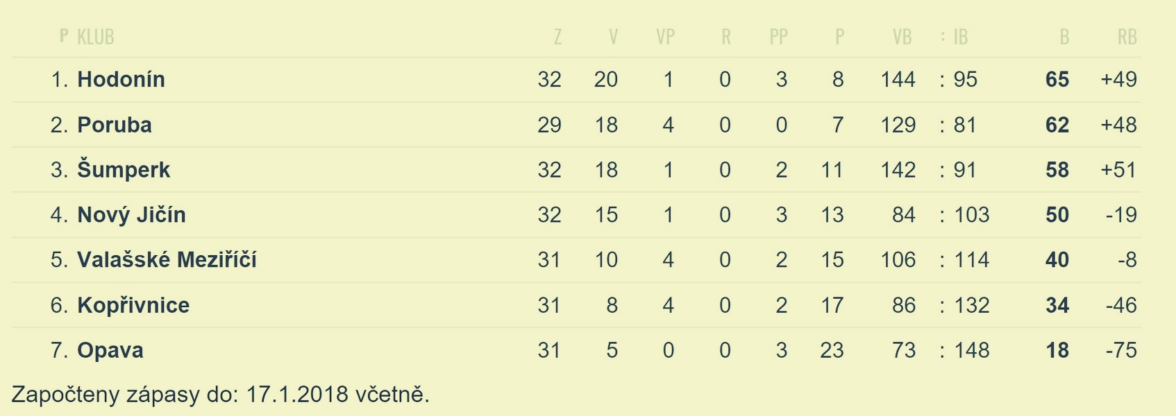
Task: Click the Z column header
Action: (x=557, y=37)
